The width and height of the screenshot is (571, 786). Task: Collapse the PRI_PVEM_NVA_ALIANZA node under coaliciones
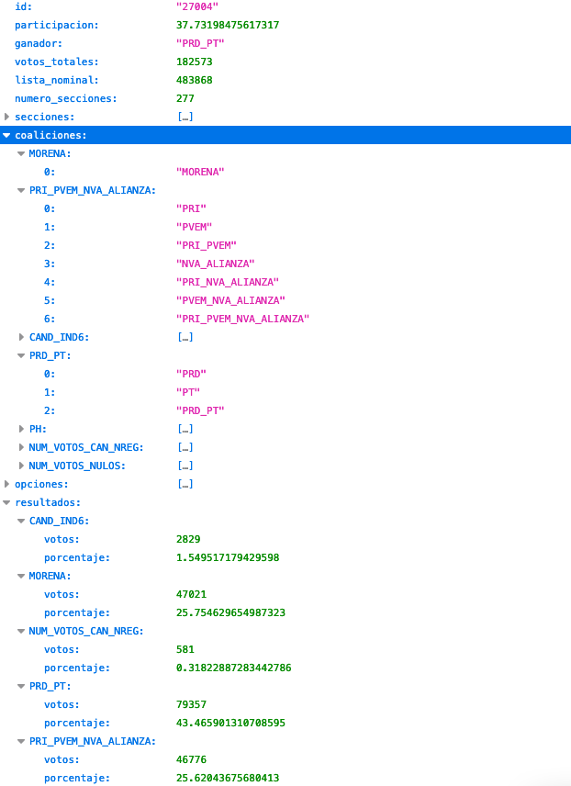pos(21,190)
